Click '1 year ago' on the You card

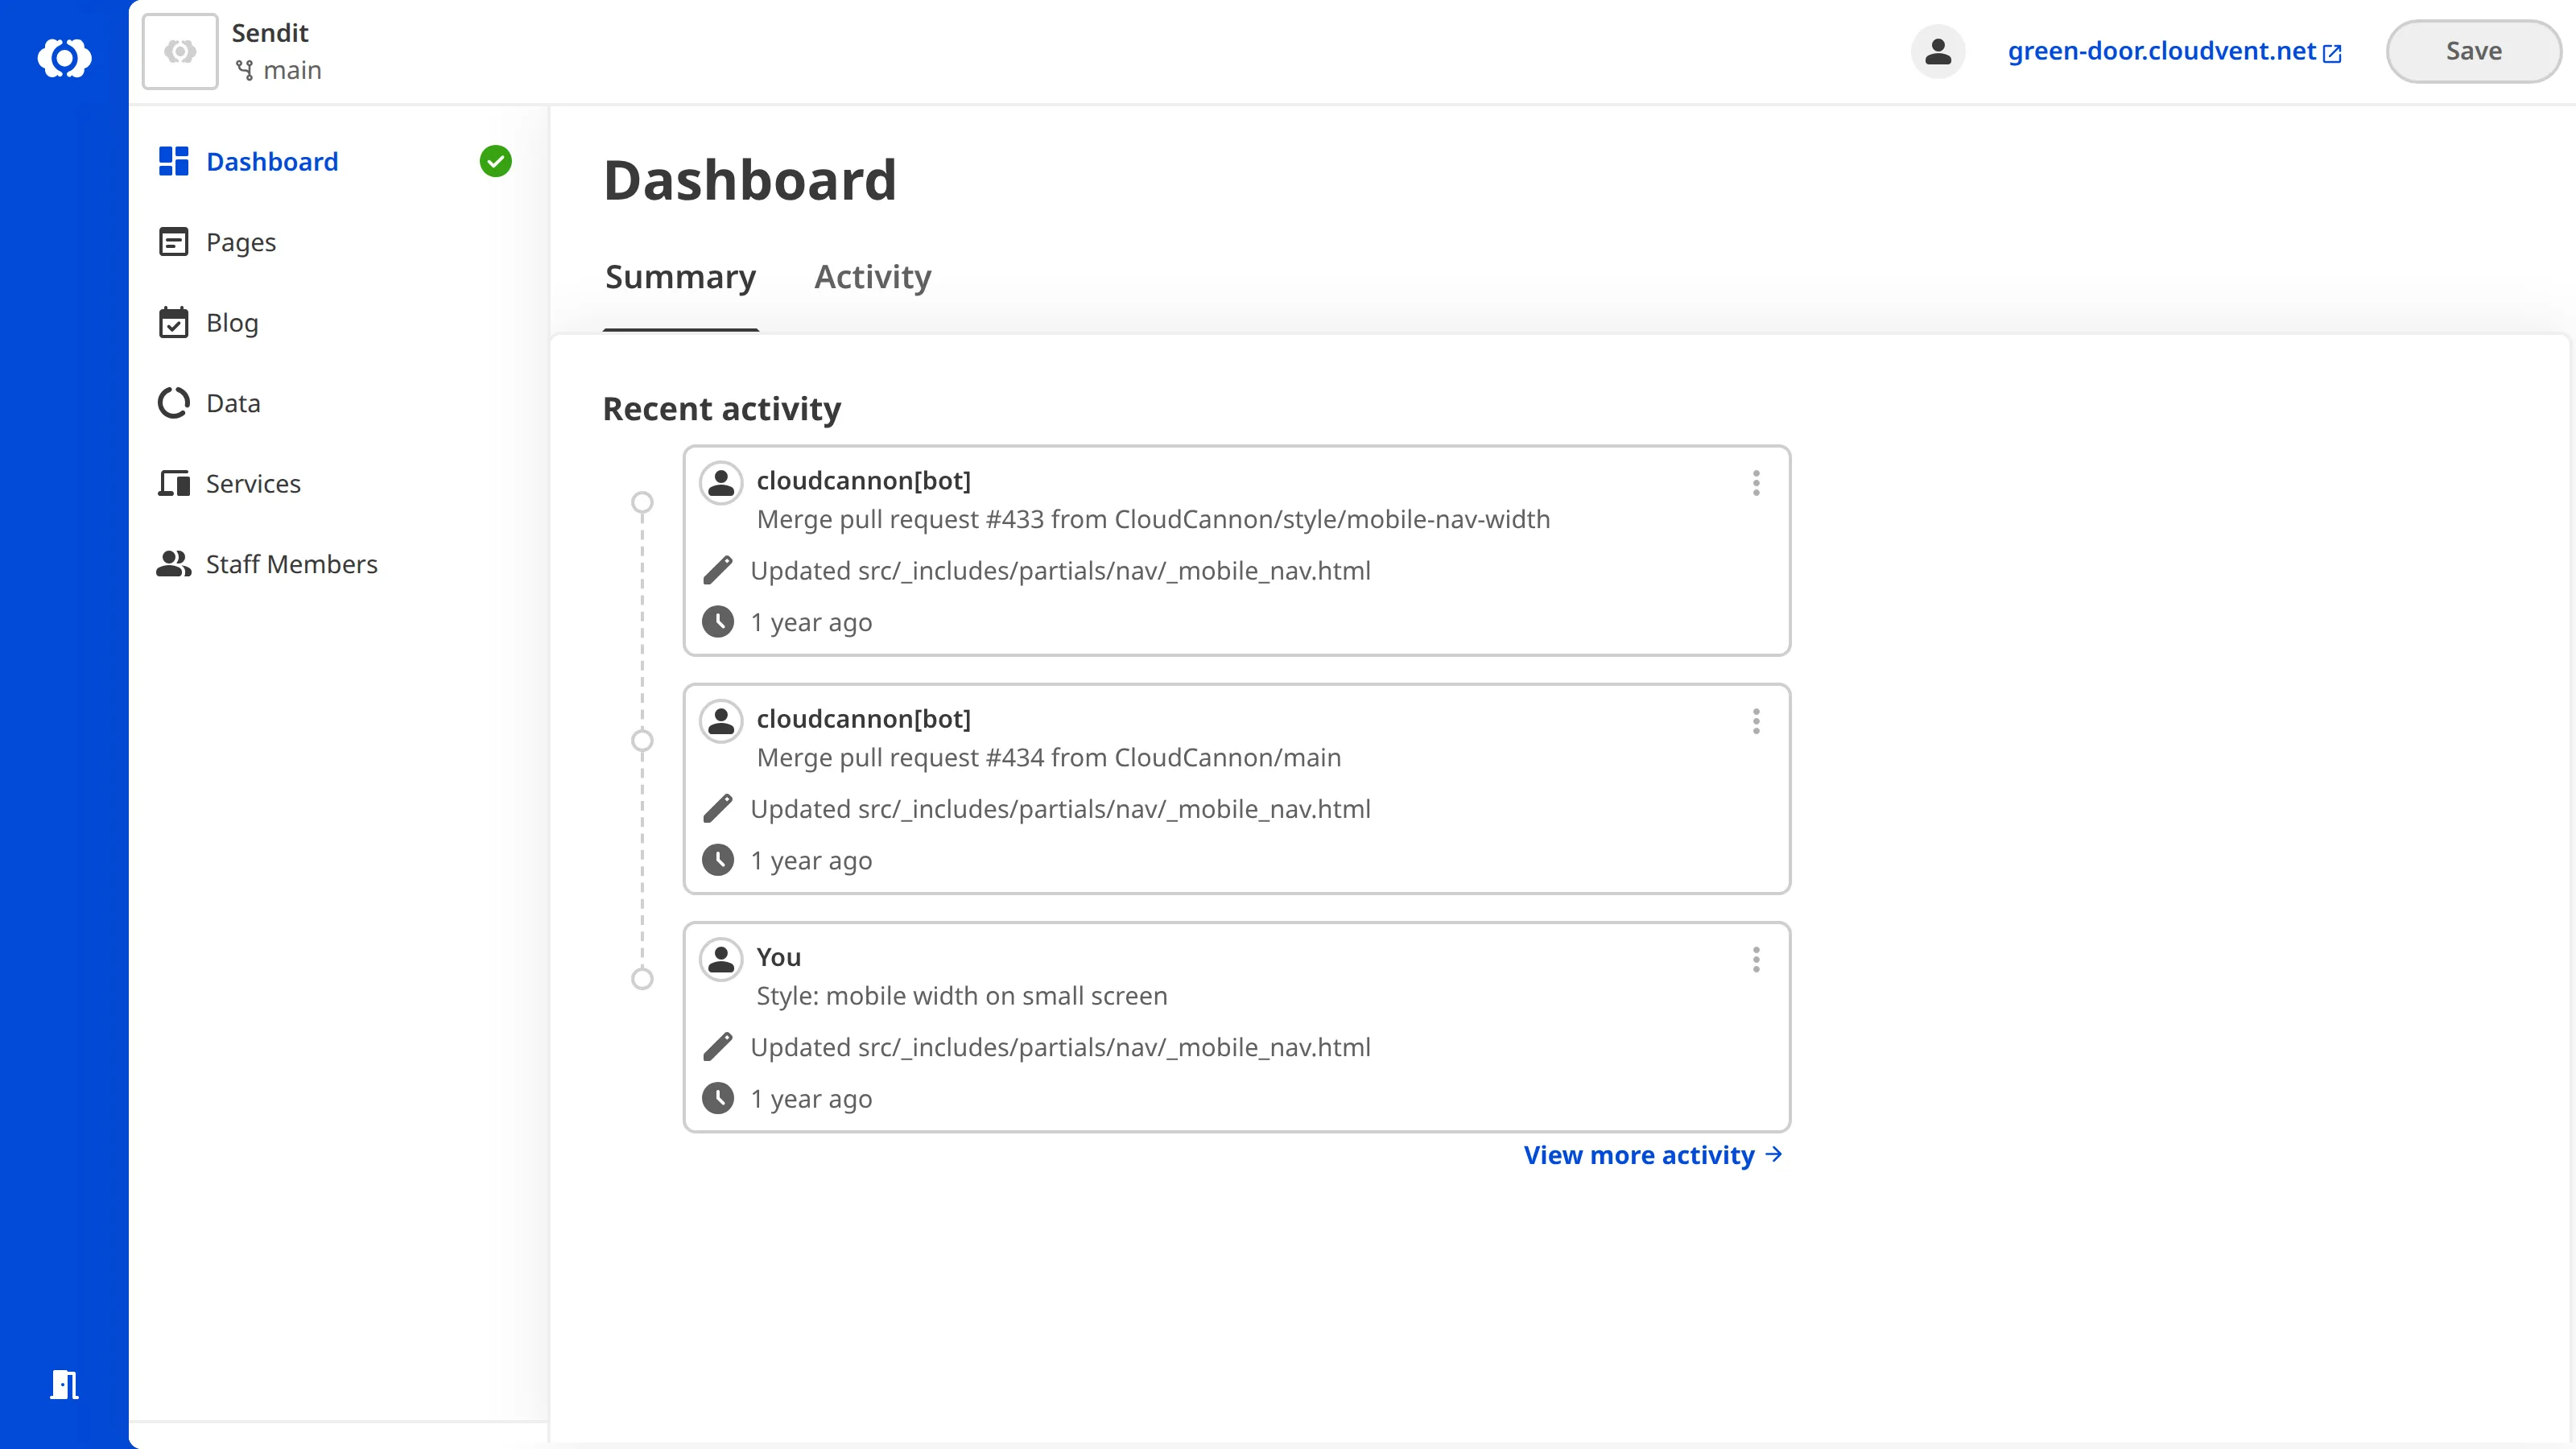pos(811,1099)
